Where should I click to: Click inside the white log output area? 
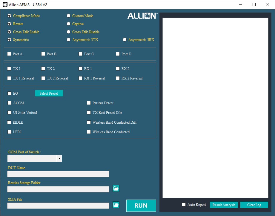click(215, 108)
